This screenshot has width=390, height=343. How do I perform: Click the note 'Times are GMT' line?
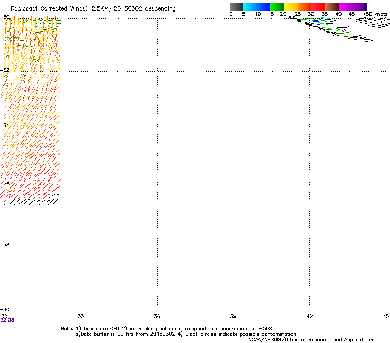coord(167,329)
